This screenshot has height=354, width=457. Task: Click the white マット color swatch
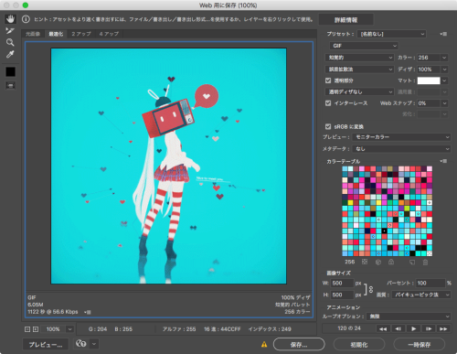pos(429,80)
